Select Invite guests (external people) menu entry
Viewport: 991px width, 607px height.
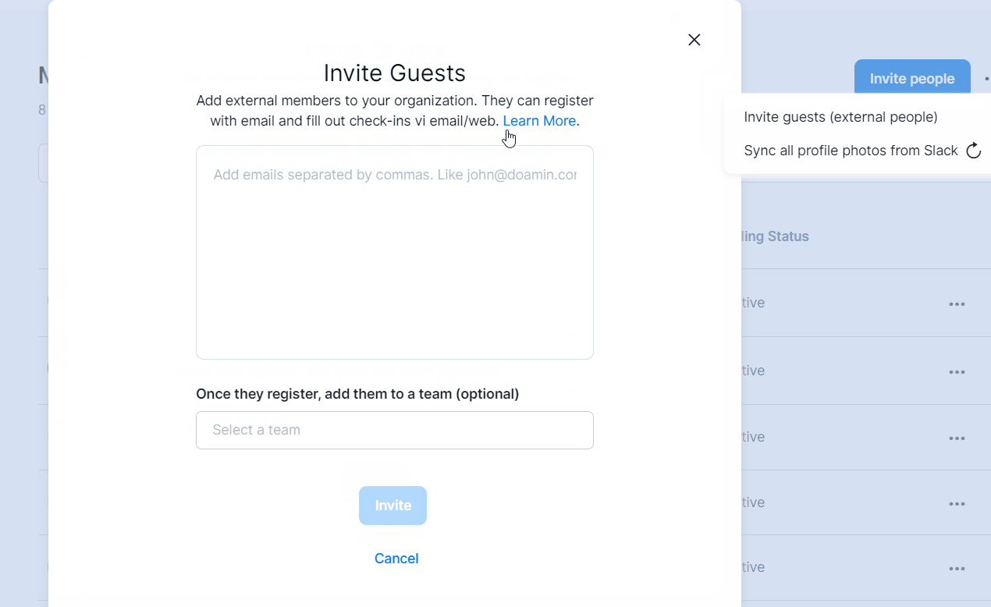click(x=840, y=117)
